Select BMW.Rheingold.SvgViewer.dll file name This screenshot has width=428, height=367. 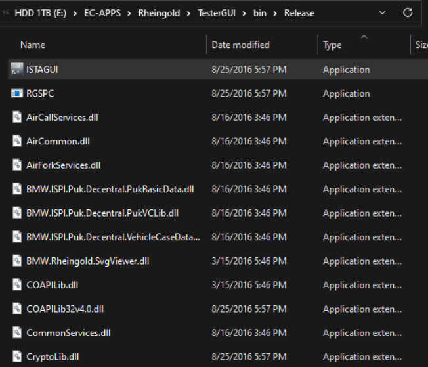pos(87,261)
